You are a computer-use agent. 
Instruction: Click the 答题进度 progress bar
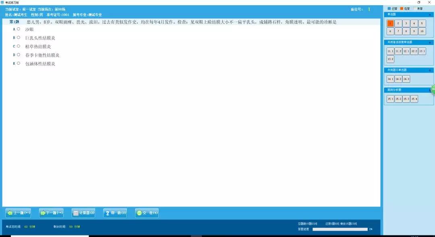340,229
